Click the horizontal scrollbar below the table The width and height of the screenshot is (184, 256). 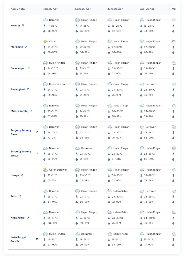tap(48, 249)
